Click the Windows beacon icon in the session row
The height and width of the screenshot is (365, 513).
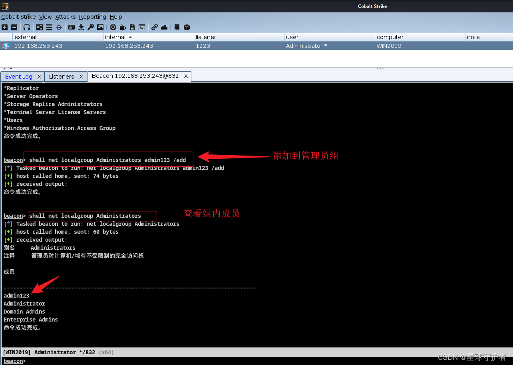tap(6, 46)
